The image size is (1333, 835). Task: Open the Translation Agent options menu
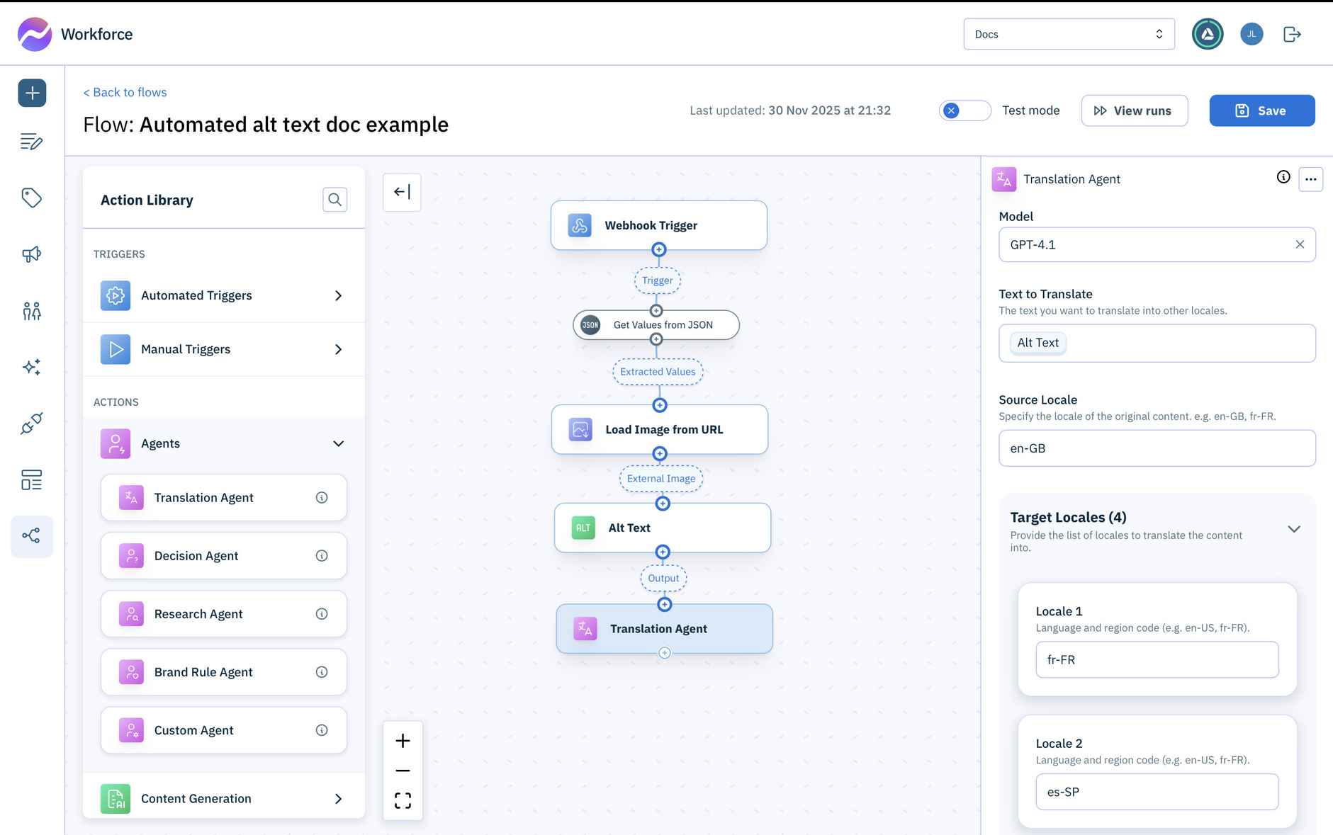coord(1310,178)
